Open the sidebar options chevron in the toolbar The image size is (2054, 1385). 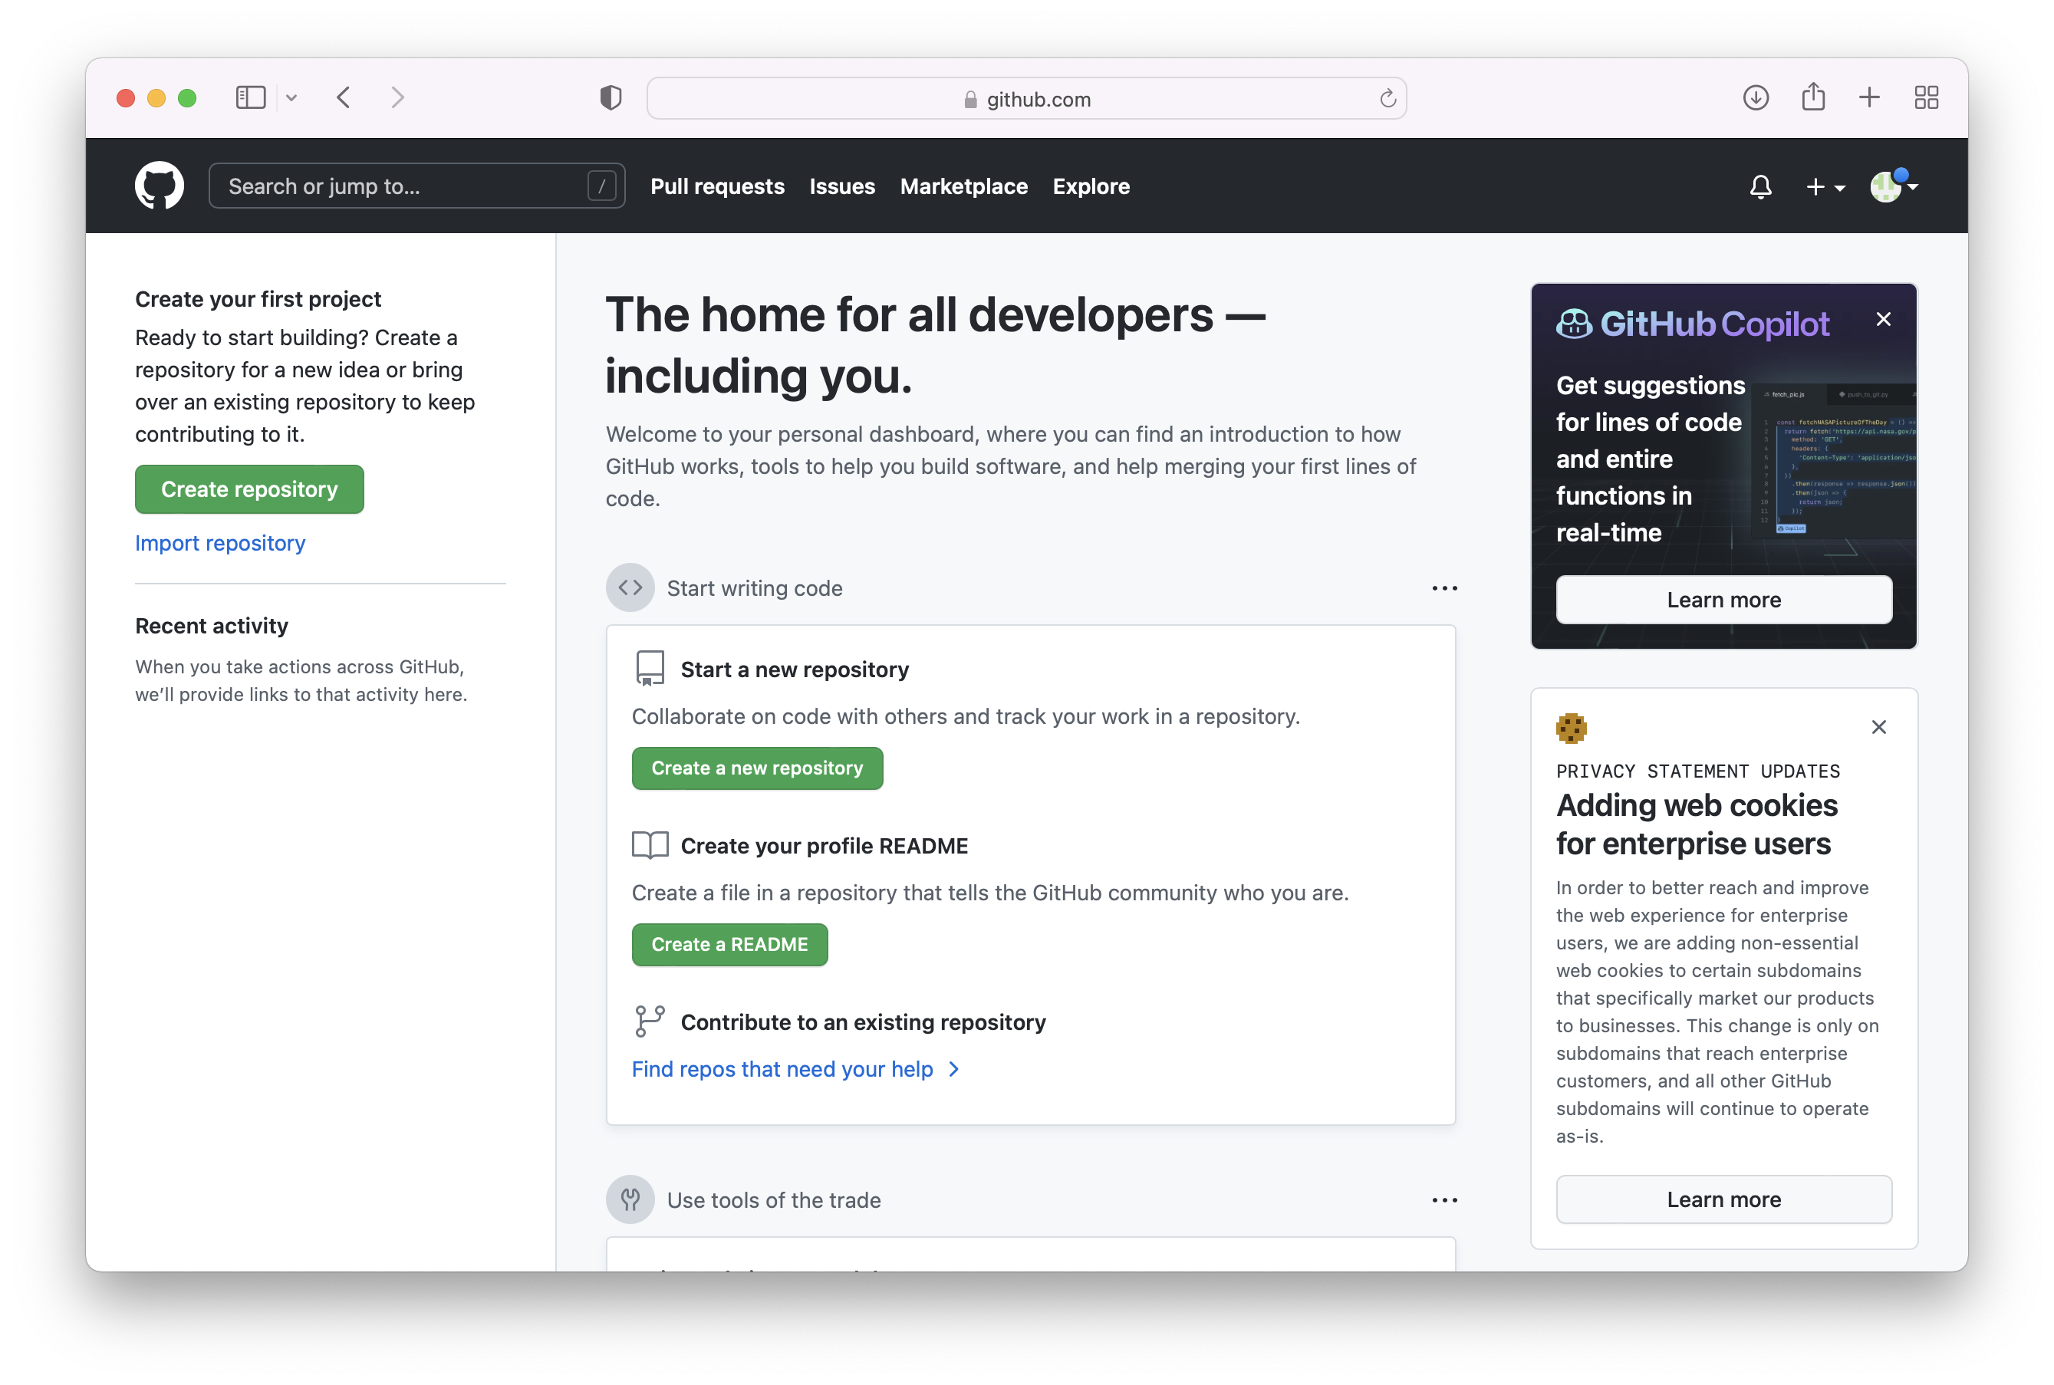[x=292, y=97]
